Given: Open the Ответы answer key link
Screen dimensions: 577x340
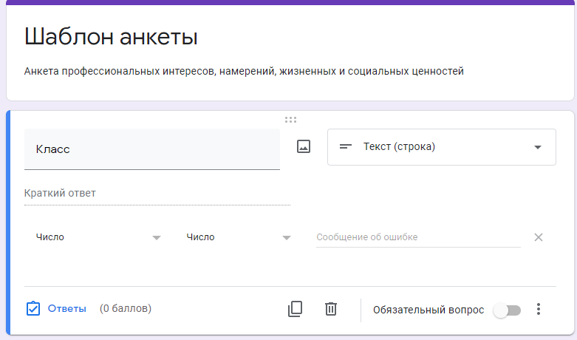Looking at the screenshot, I should (x=67, y=309).
